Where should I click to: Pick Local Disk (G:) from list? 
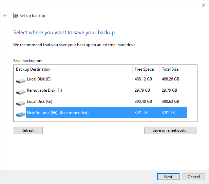(x=39, y=102)
